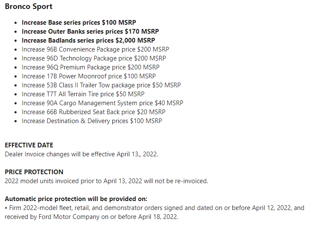Select the Outer Banks series price bullet
This screenshot has height=233, width=318.
pos(90,32)
